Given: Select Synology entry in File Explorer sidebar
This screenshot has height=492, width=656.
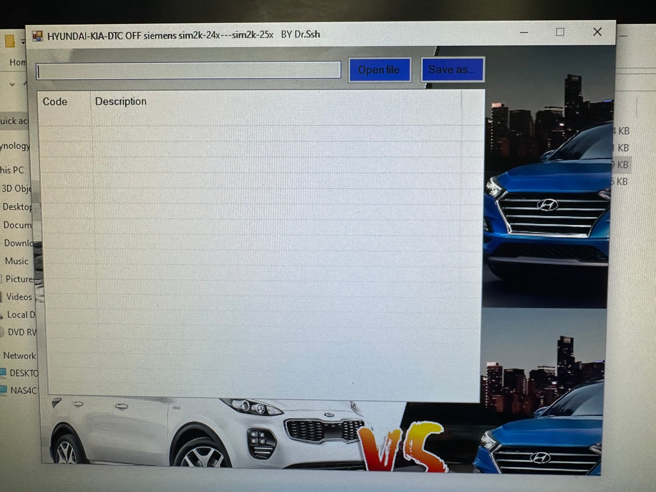Looking at the screenshot, I should point(15,146).
